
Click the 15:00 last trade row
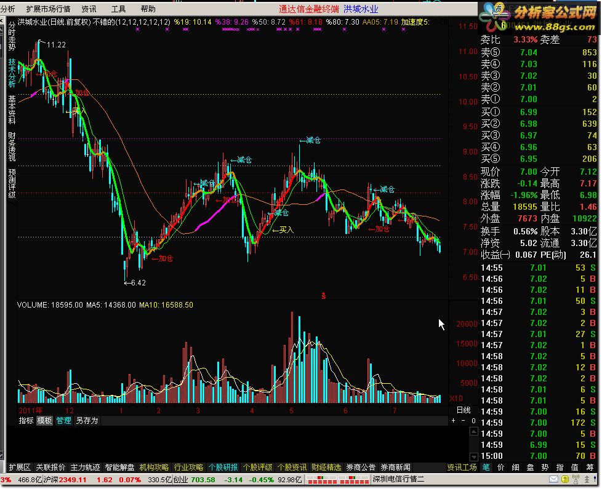pyautogui.click(x=539, y=456)
